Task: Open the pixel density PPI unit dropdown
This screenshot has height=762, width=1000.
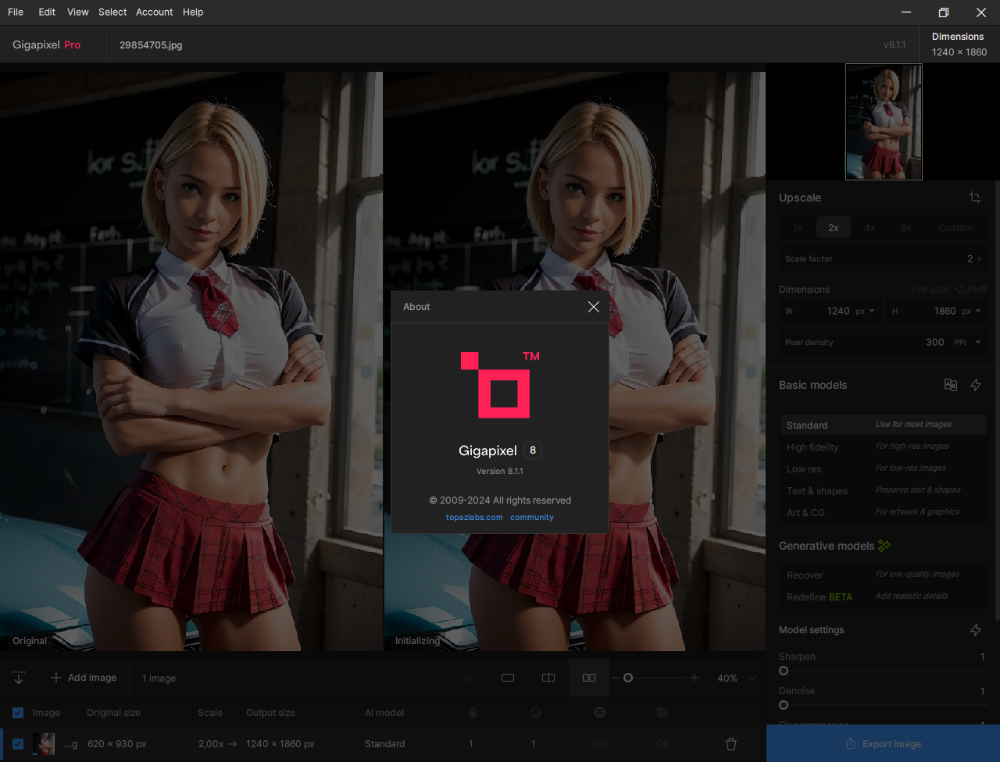Action: pos(967,342)
